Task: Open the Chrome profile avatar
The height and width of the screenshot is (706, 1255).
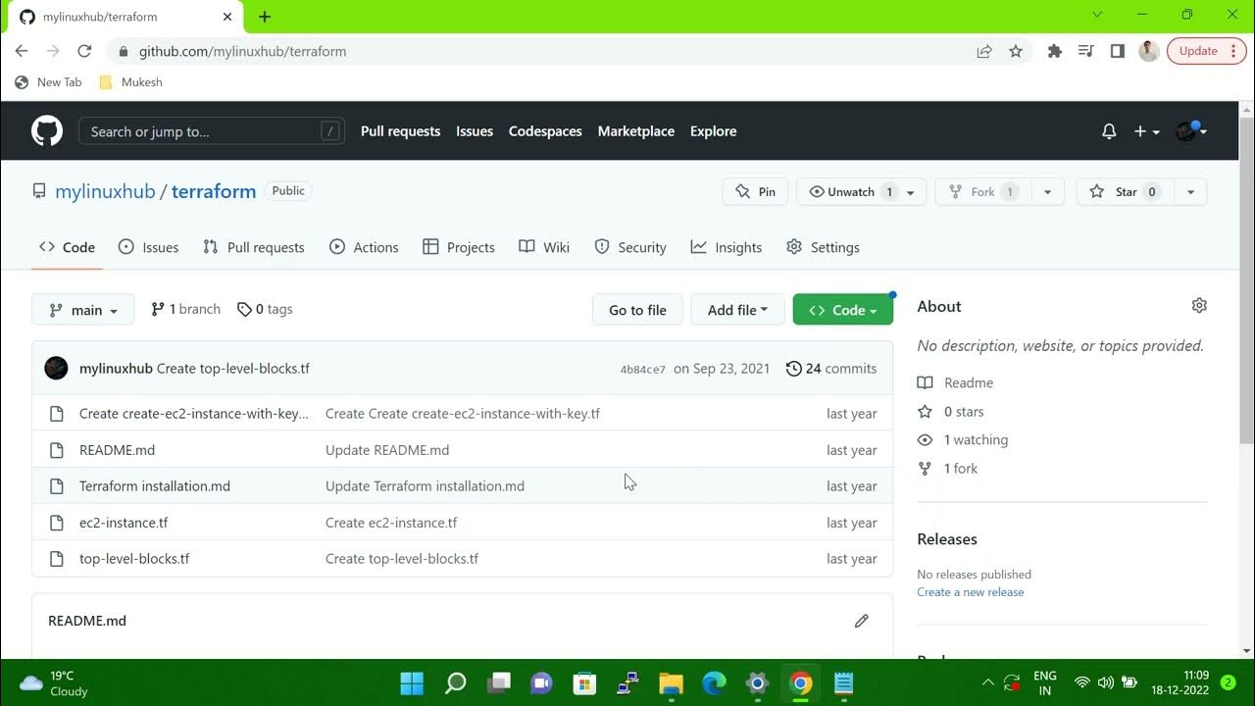Action: click(1149, 51)
